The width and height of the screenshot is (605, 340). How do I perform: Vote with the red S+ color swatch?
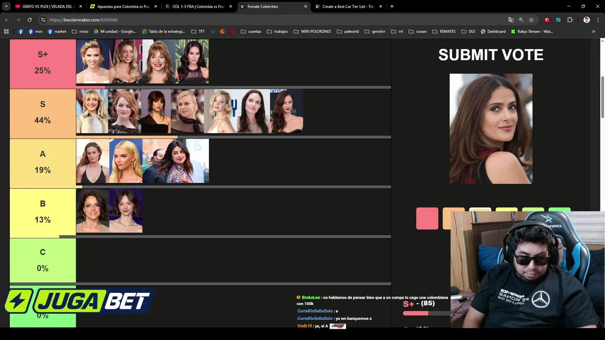(427, 219)
